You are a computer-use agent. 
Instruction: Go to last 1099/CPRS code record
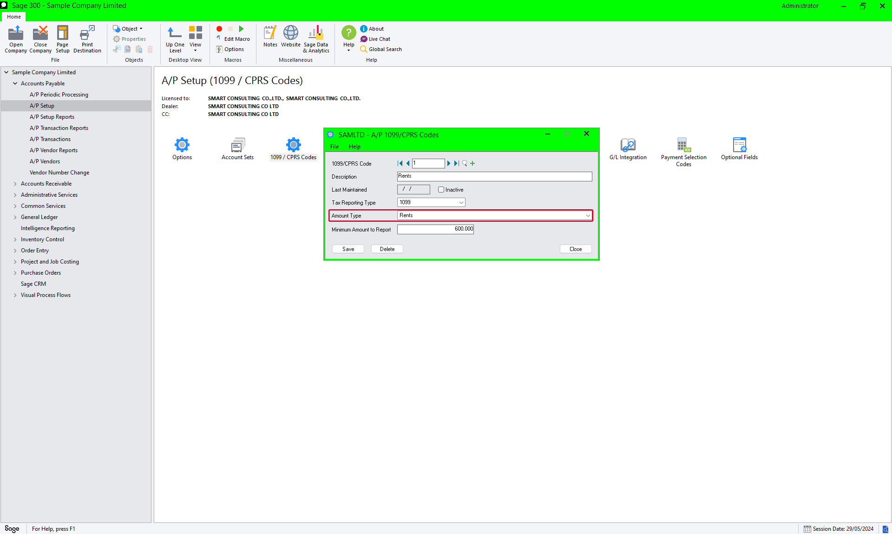tap(456, 163)
